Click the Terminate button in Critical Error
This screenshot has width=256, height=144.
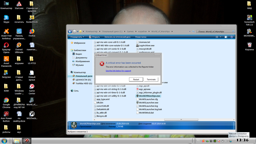[x=151, y=79]
